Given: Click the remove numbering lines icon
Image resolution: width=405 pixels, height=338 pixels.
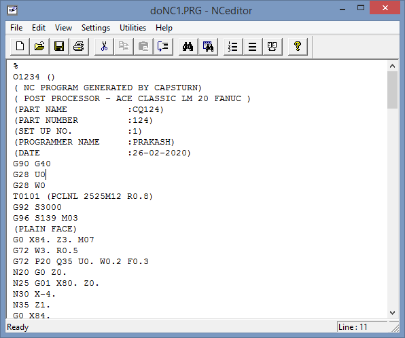Looking at the screenshot, I should click(x=252, y=47).
